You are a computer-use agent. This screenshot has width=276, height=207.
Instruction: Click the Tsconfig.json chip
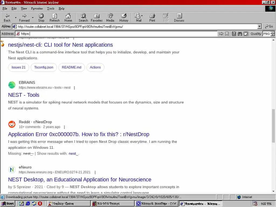pos(44,67)
